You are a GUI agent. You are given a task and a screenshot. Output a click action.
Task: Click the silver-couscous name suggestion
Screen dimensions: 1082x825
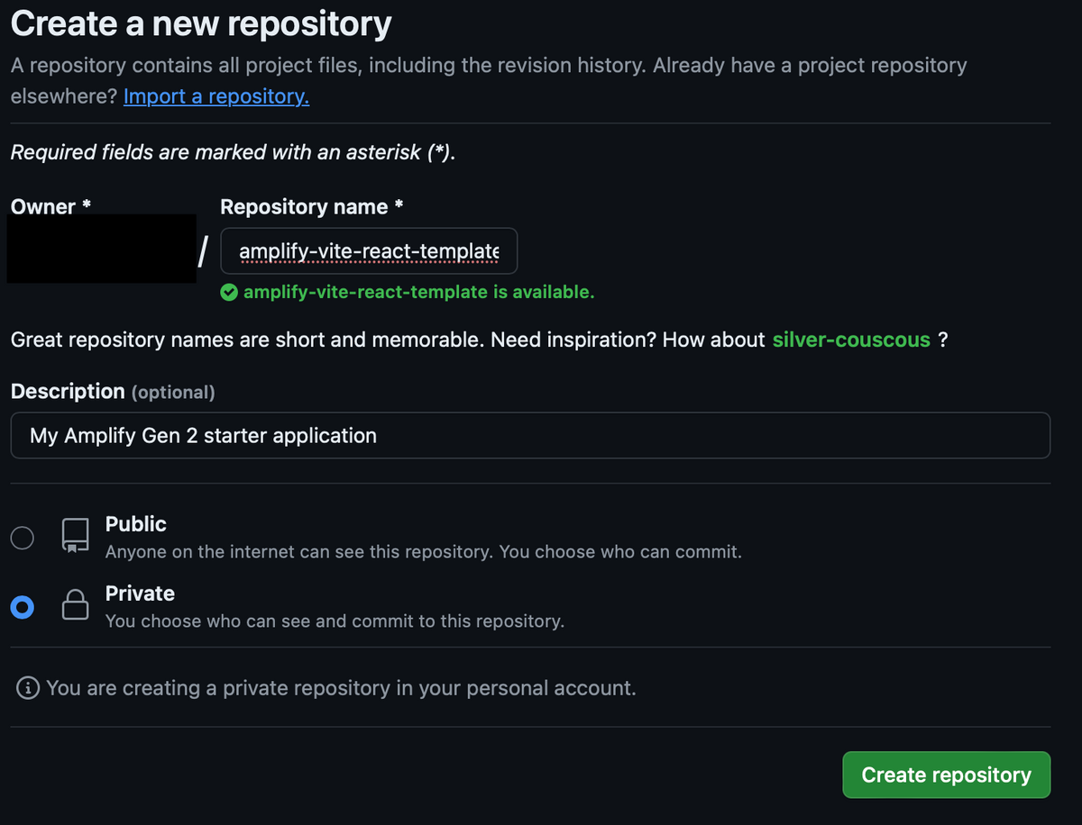pos(851,340)
